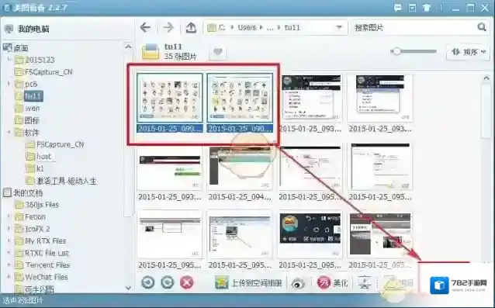The height and width of the screenshot is (308, 495).
Task: Click the tu11 breadcrumb segment
Action: (292, 27)
